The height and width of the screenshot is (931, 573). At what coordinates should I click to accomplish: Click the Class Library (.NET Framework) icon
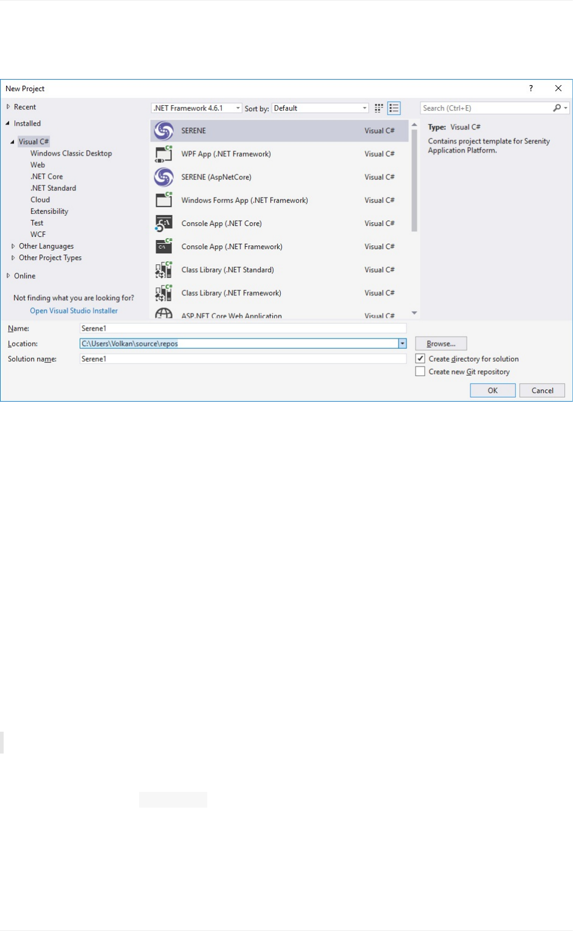click(x=163, y=292)
